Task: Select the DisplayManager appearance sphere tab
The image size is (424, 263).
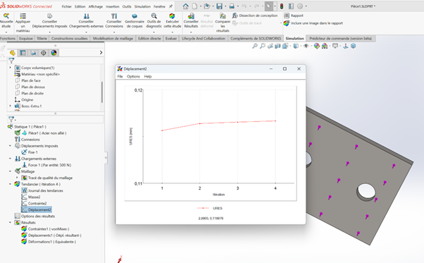Action: coord(54,53)
